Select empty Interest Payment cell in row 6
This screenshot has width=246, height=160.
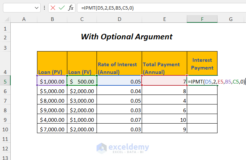pos(202,90)
